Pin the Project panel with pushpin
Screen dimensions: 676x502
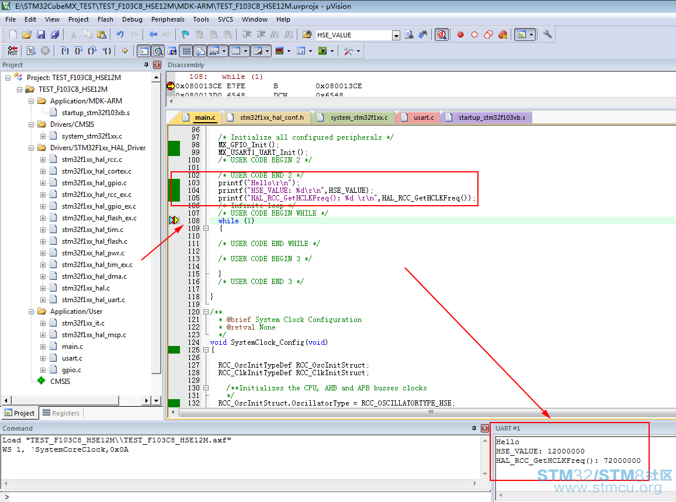(x=146, y=65)
